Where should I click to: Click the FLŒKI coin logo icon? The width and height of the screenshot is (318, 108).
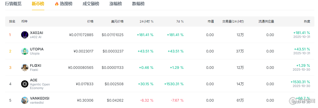24,68
